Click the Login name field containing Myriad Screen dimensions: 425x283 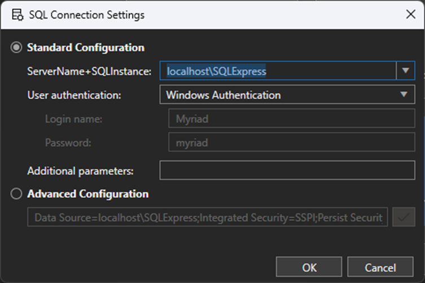[291, 119]
